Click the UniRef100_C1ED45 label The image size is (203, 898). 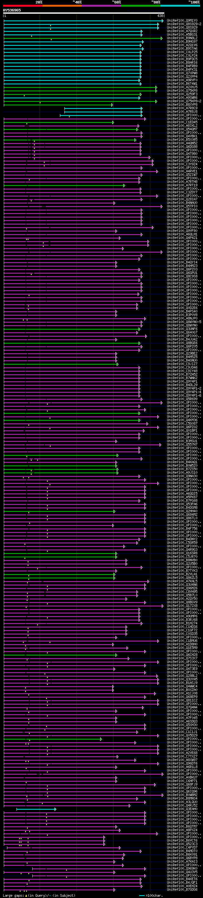182,122
